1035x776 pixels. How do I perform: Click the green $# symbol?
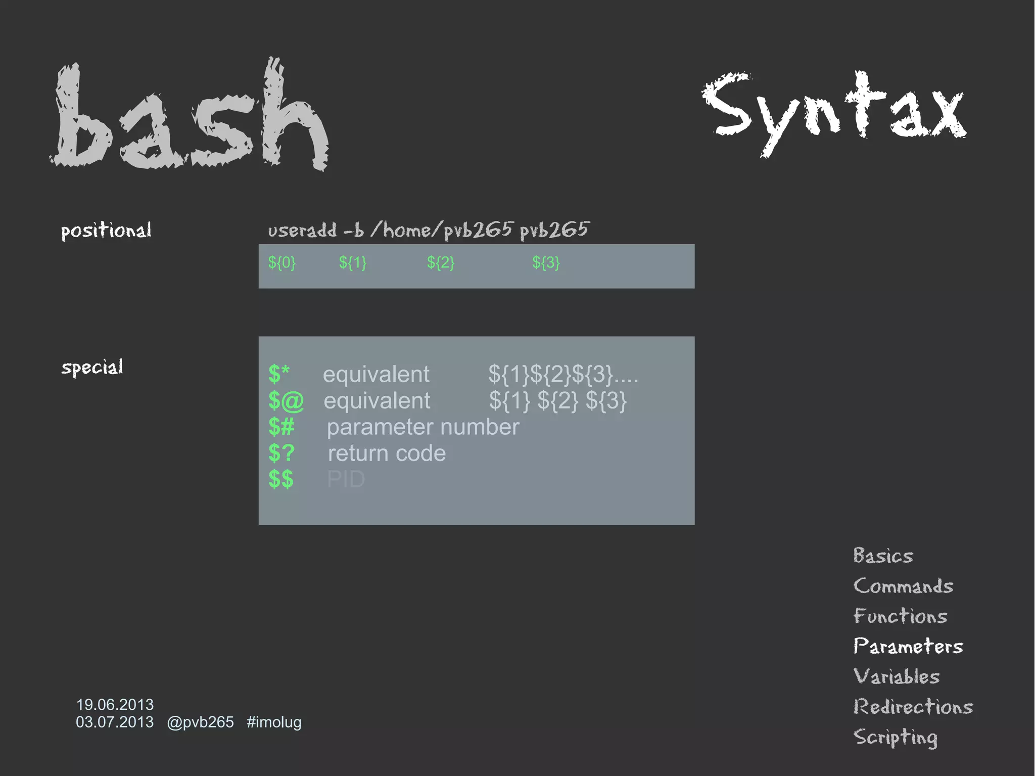point(281,427)
